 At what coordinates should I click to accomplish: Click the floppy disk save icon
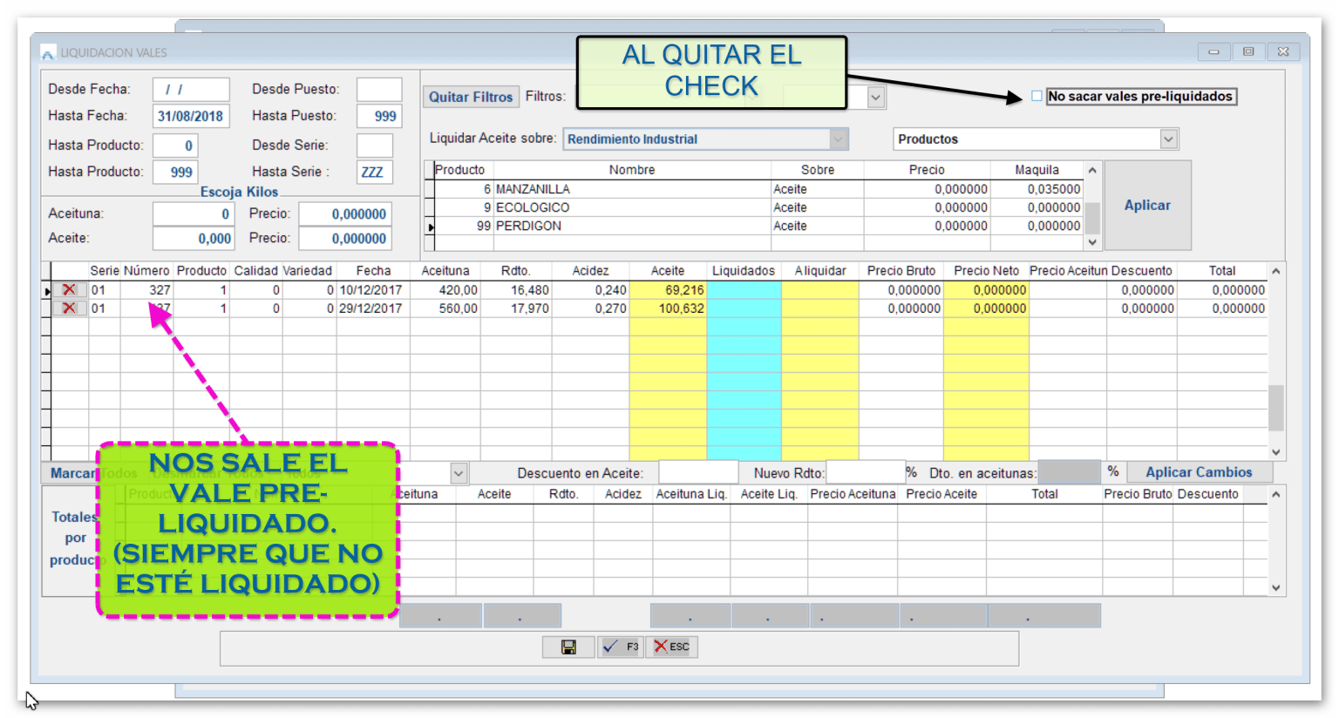(x=568, y=647)
